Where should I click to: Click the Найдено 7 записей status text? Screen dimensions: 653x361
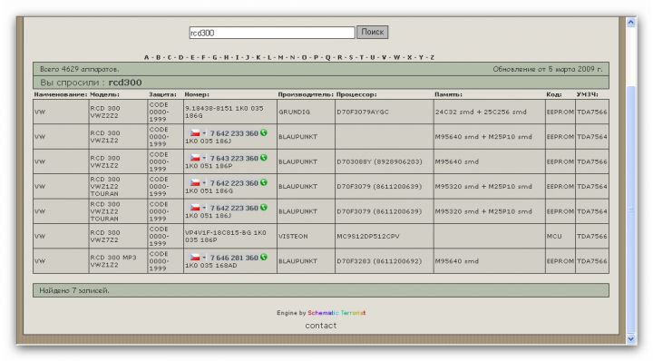pyautogui.click(x=74, y=290)
